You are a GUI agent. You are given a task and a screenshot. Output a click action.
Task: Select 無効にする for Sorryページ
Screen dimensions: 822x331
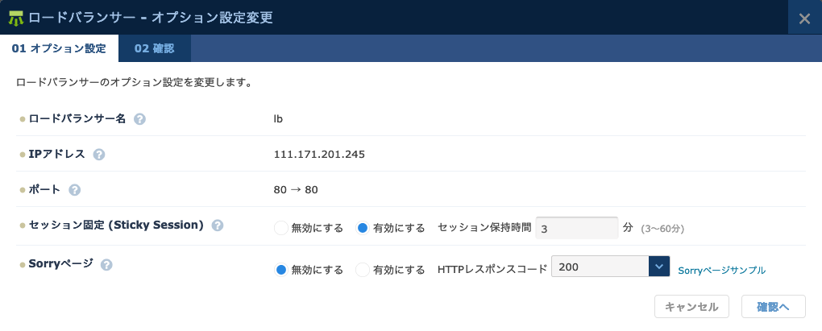281,270
